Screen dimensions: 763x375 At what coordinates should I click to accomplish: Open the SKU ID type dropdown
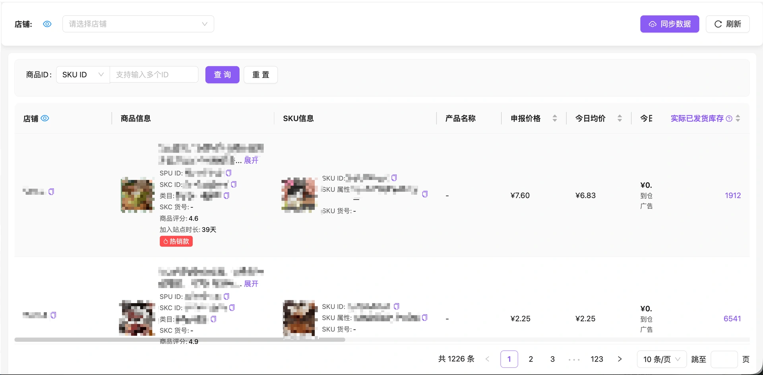pyautogui.click(x=83, y=75)
